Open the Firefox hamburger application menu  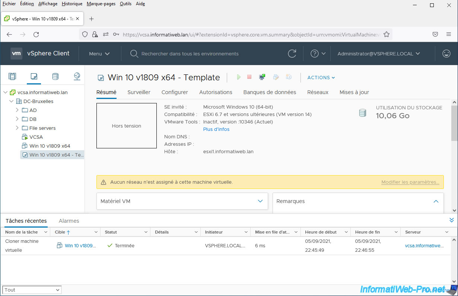449,34
